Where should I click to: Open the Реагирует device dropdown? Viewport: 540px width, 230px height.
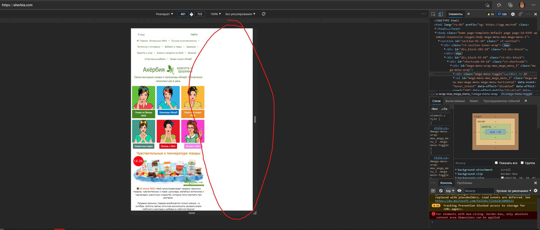coord(165,14)
